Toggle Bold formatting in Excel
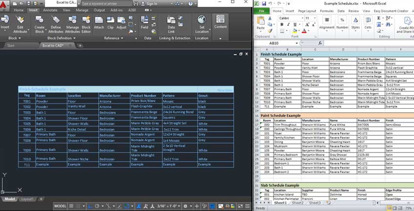The height and width of the screenshot is (211, 414). pos(282,24)
